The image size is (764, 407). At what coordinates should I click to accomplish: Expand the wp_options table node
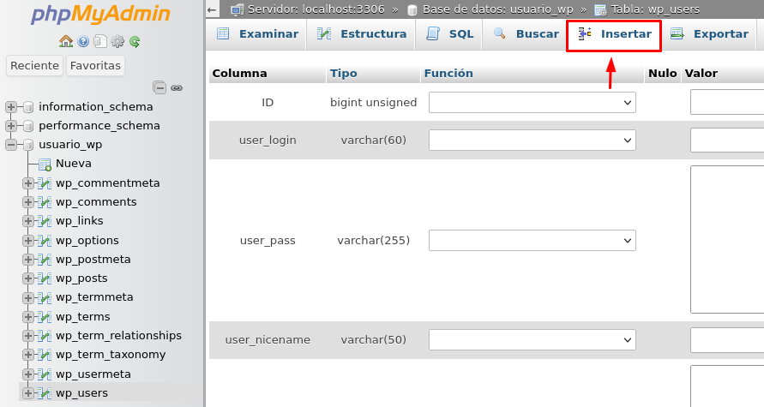[28, 241]
